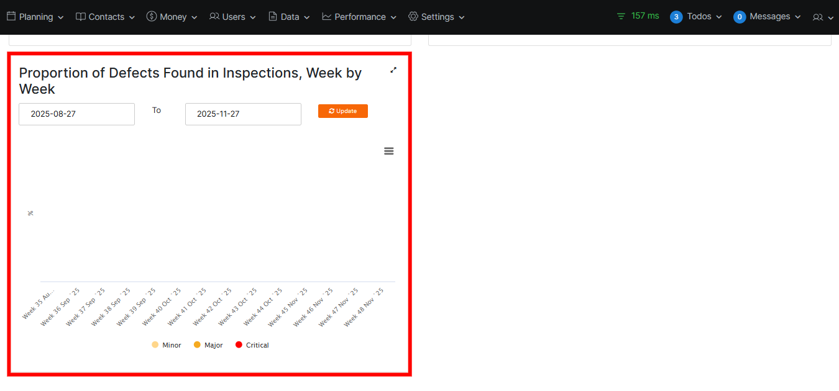Hide the Critical series via legend
Viewport: 839px width, 391px height.
click(252, 344)
